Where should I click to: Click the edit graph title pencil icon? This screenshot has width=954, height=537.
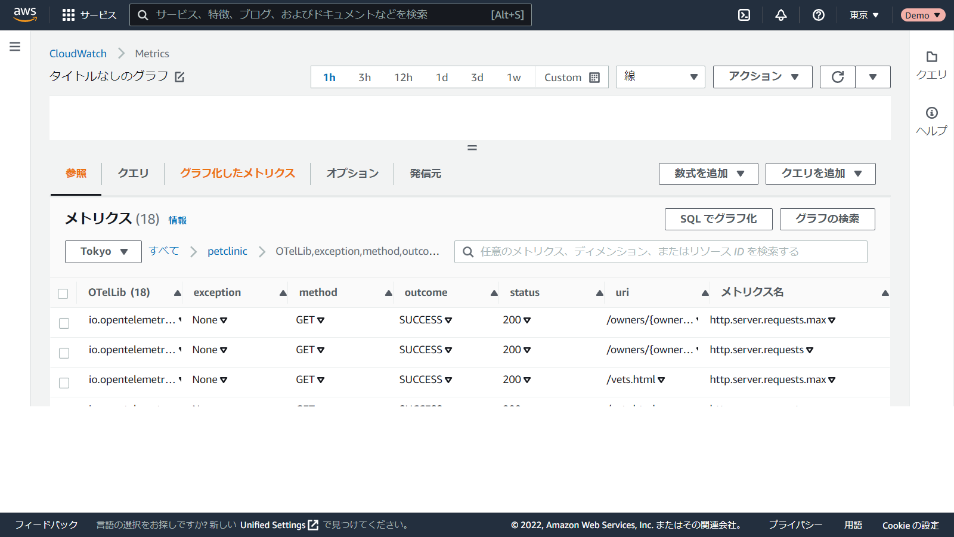pos(179,77)
